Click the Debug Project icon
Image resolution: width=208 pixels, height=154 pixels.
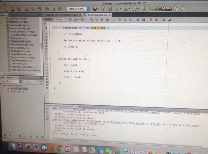126,9
